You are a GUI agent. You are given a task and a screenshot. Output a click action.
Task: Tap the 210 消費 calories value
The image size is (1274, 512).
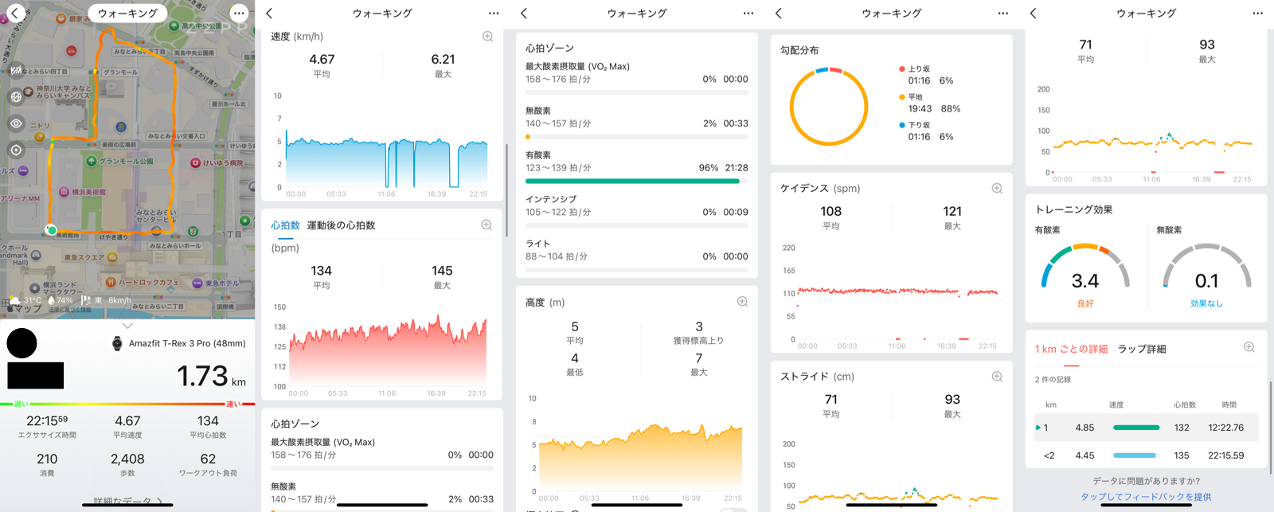47,459
